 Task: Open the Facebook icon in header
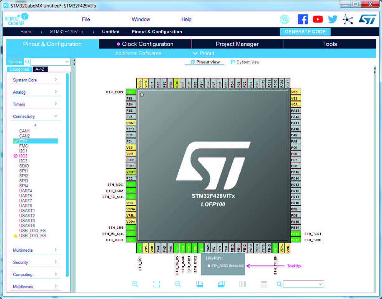coord(303,19)
